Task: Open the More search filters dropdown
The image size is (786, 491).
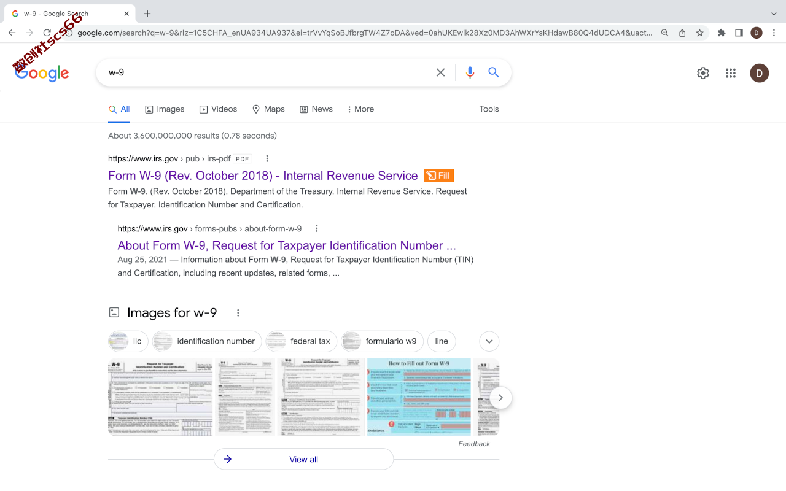Action: [360, 109]
